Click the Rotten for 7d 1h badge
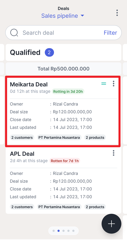Screen dimensions: 127x240 point(65,161)
